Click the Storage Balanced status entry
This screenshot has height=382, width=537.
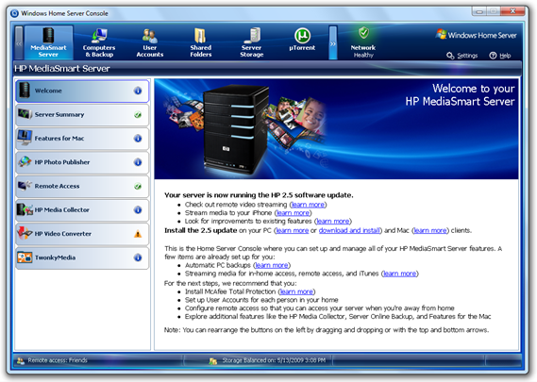click(274, 360)
